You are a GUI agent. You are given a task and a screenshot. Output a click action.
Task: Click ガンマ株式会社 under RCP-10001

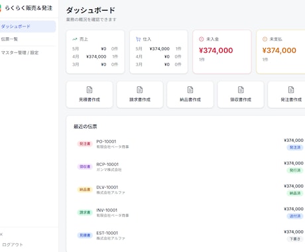109,170
